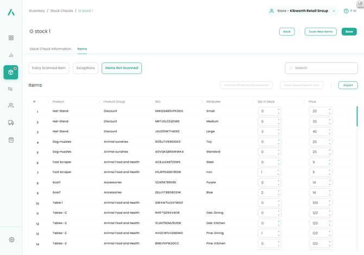
Task: Switch filter to Exceptions
Action: 85,68
